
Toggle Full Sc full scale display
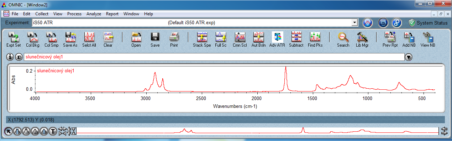click(221, 39)
